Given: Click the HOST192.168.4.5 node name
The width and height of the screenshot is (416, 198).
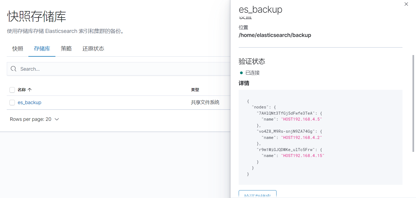Looking at the screenshot, I should [302, 119].
